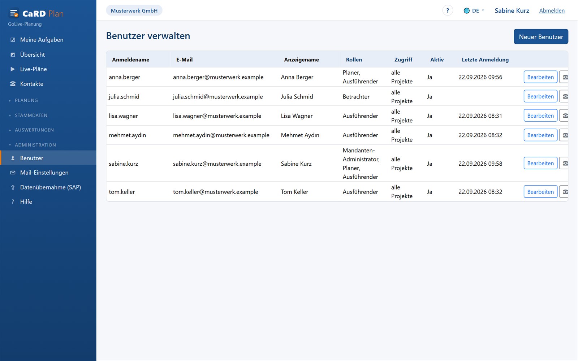
Task: Click the login name tom.keller
Action: [122, 192]
